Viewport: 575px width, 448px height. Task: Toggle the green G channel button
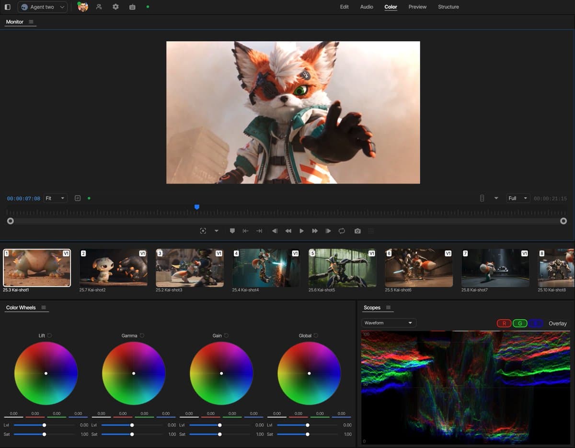[520, 324]
